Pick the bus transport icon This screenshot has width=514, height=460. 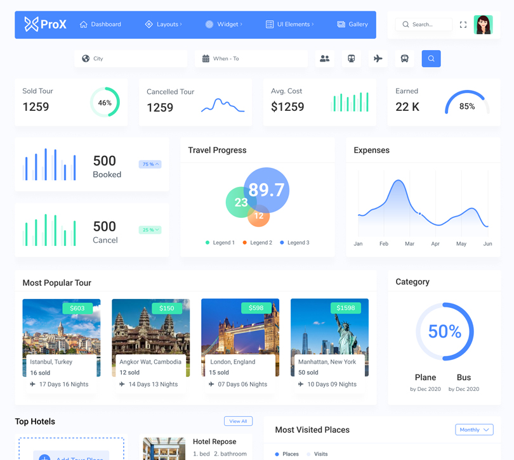[405, 59]
